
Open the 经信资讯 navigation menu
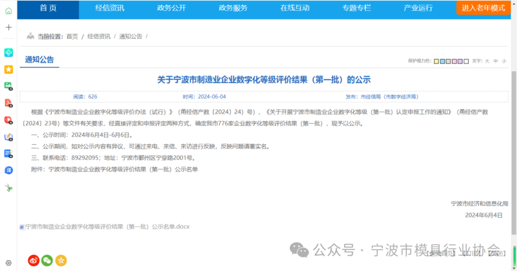(110, 8)
